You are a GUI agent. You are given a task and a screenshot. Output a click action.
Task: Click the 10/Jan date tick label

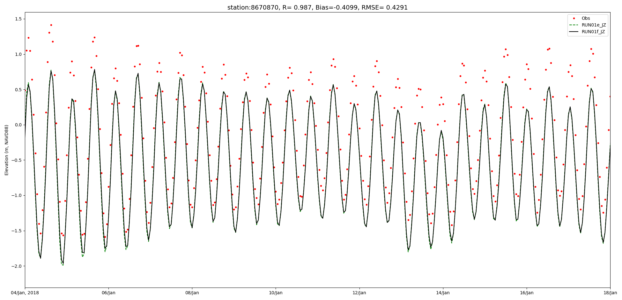tap(276, 293)
